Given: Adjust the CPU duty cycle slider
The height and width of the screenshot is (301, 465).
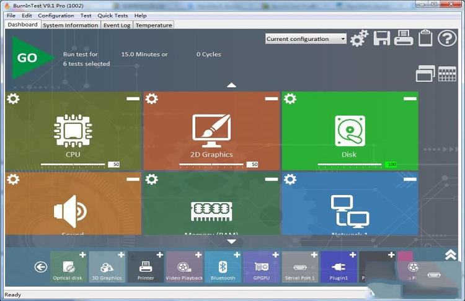Looking at the screenshot, I should coord(73,165).
